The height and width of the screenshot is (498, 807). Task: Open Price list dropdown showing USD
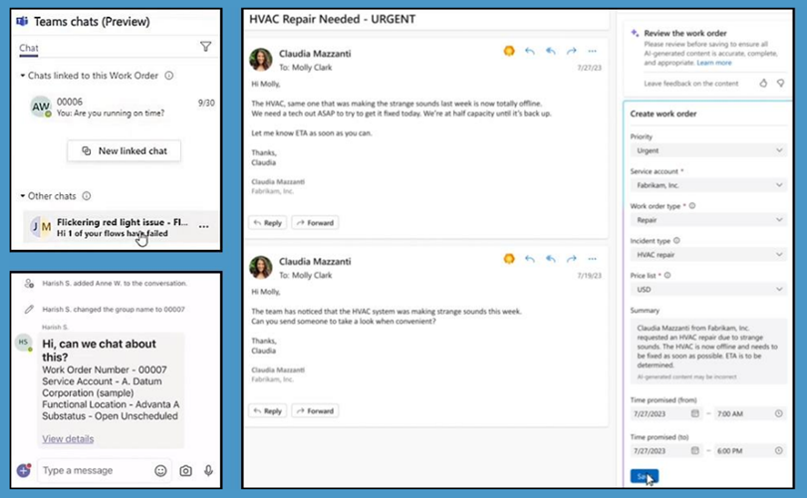coord(708,290)
